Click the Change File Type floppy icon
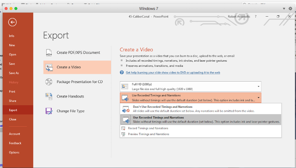296x168 pixels. pyautogui.click(x=49, y=111)
